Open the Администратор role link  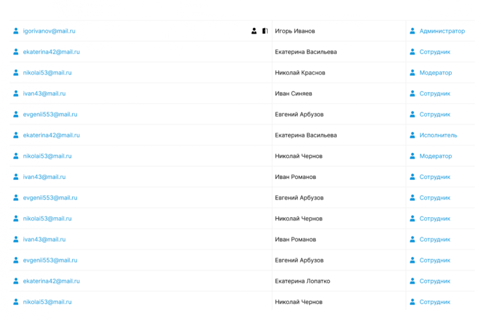coord(442,31)
